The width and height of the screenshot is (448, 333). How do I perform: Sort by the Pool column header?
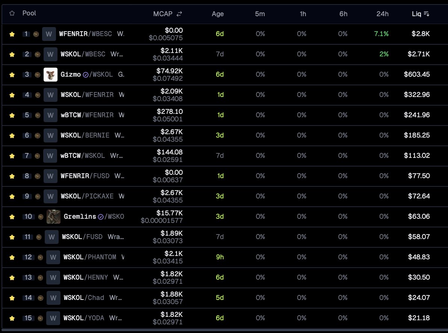click(29, 13)
